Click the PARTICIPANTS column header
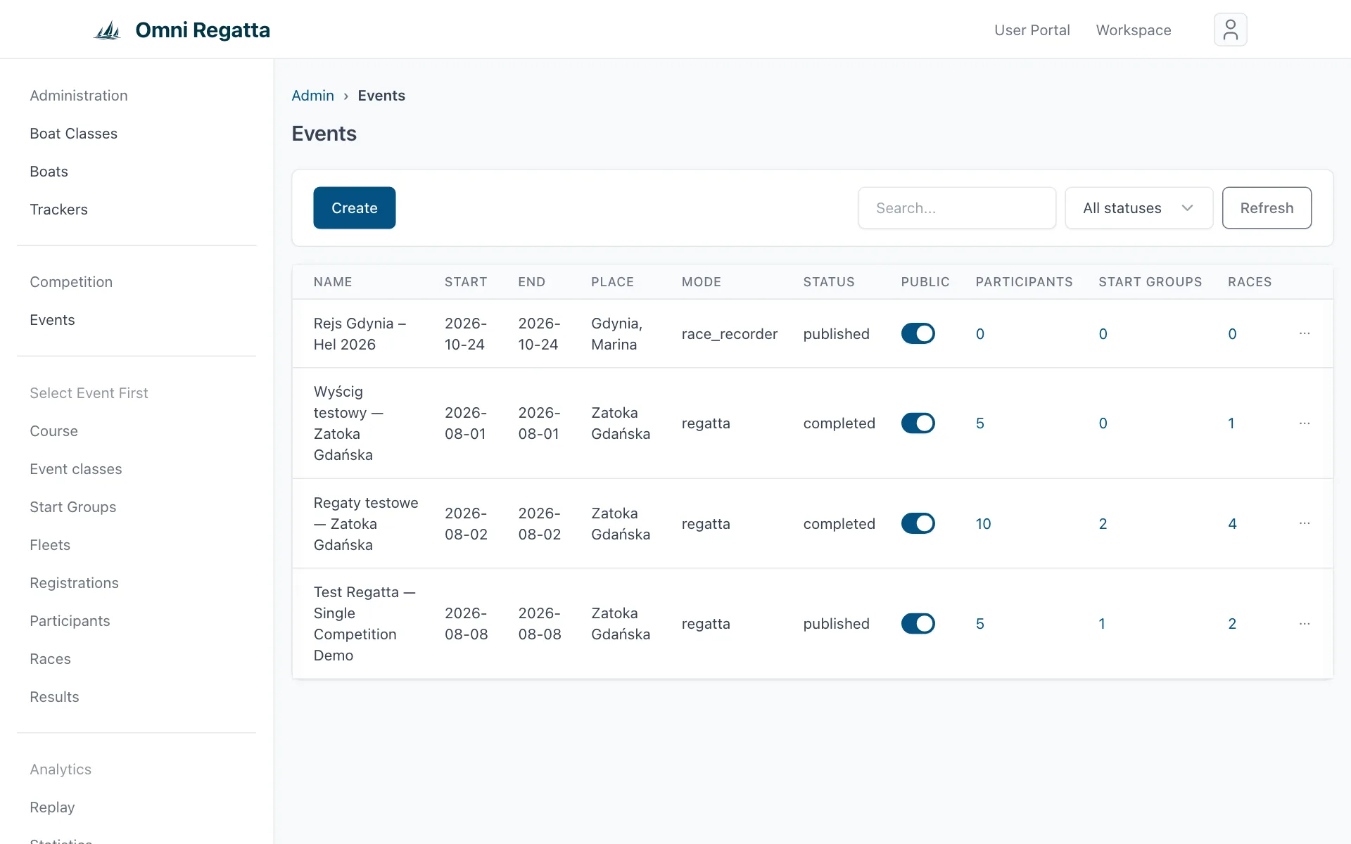This screenshot has height=844, width=1351. coord(1024,282)
